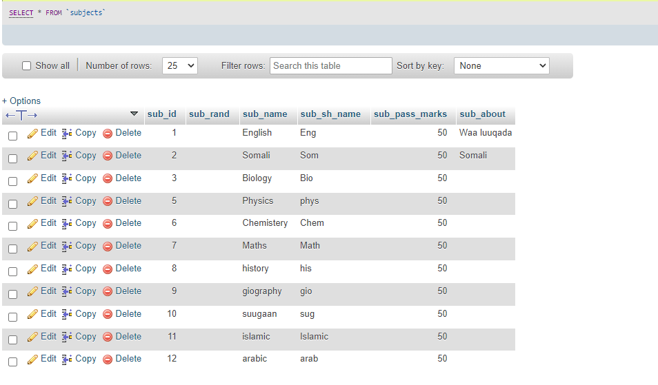Click the red Delete icon for suugaan row
This screenshot has width=658, height=385.
click(x=108, y=314)
